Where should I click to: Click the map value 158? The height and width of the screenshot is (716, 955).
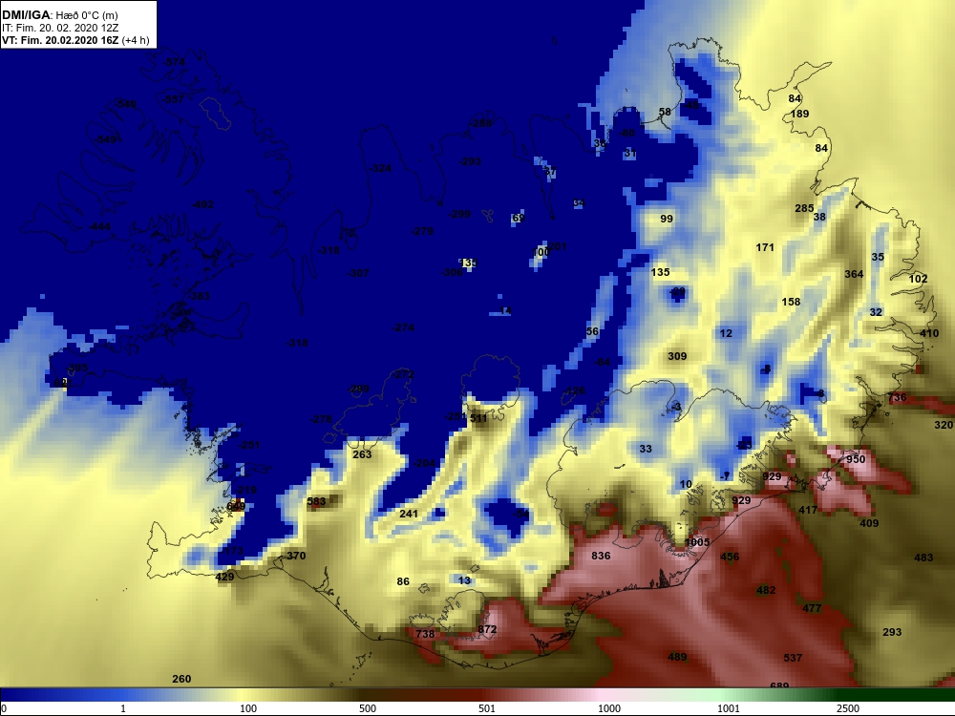(791, 302)
